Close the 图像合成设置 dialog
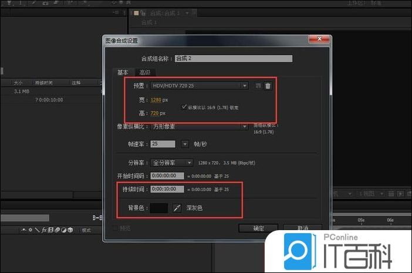412x273 pixels. (319, 39)
